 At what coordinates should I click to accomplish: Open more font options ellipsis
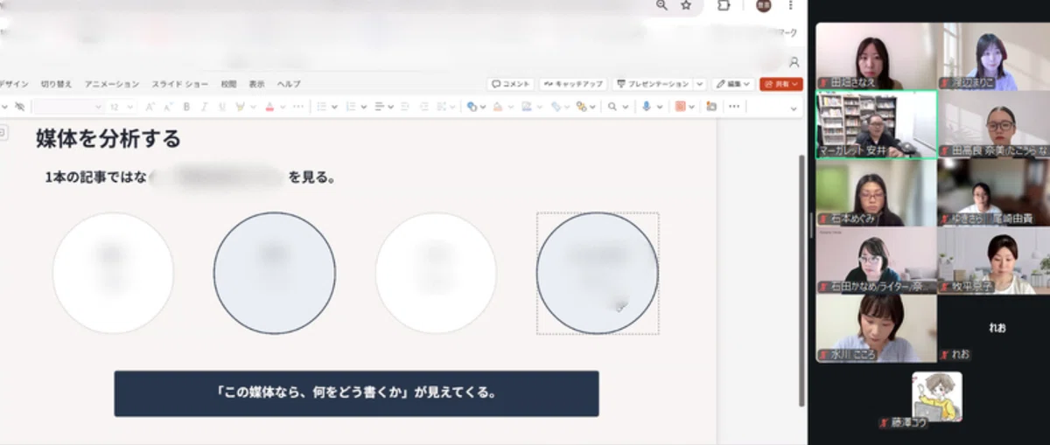coord(298,107)
